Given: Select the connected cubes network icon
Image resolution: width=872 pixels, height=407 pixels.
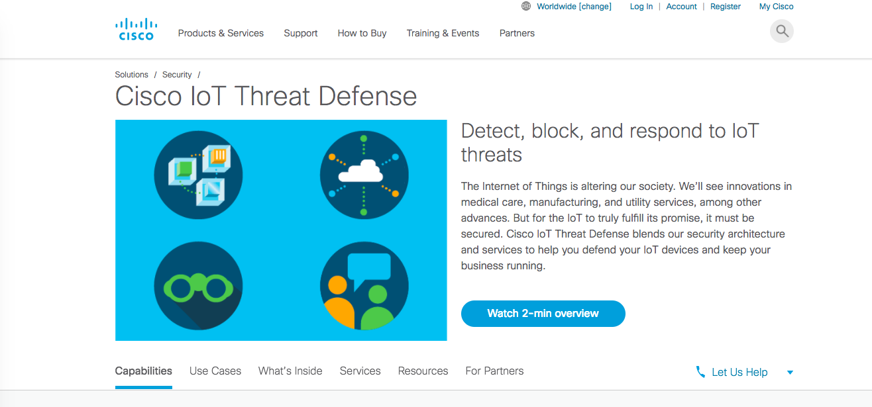Looking at the screenshot, I should coord(198,175).
